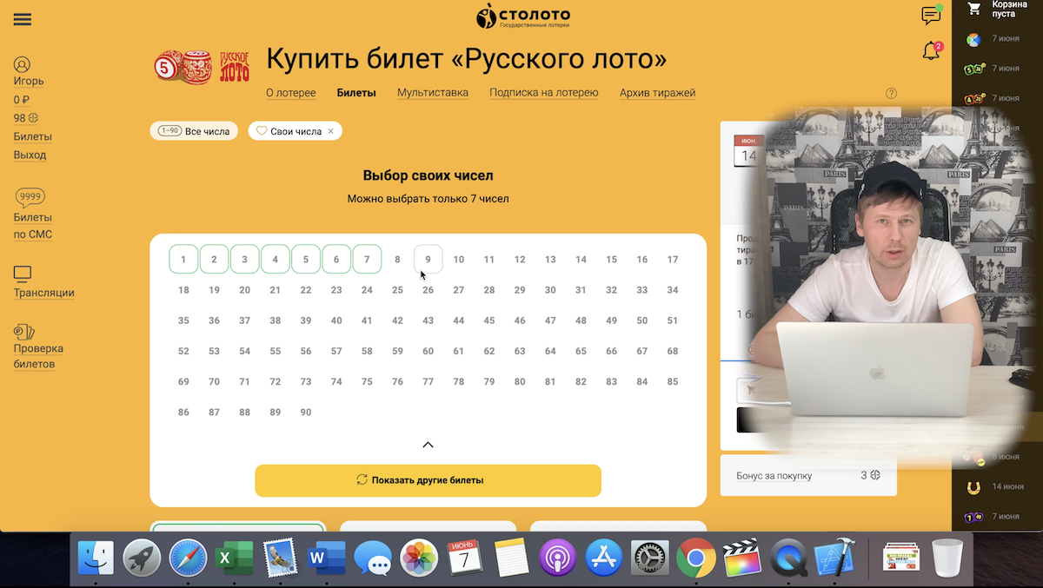
Task: Open Messages in the Dock
Action: click(373, 557)
